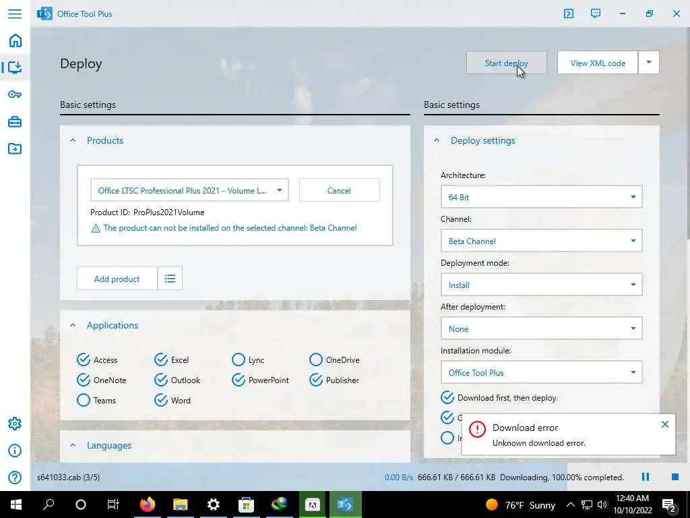Click View XML code button
Screen dimensions: 690x518
point(598,63)
